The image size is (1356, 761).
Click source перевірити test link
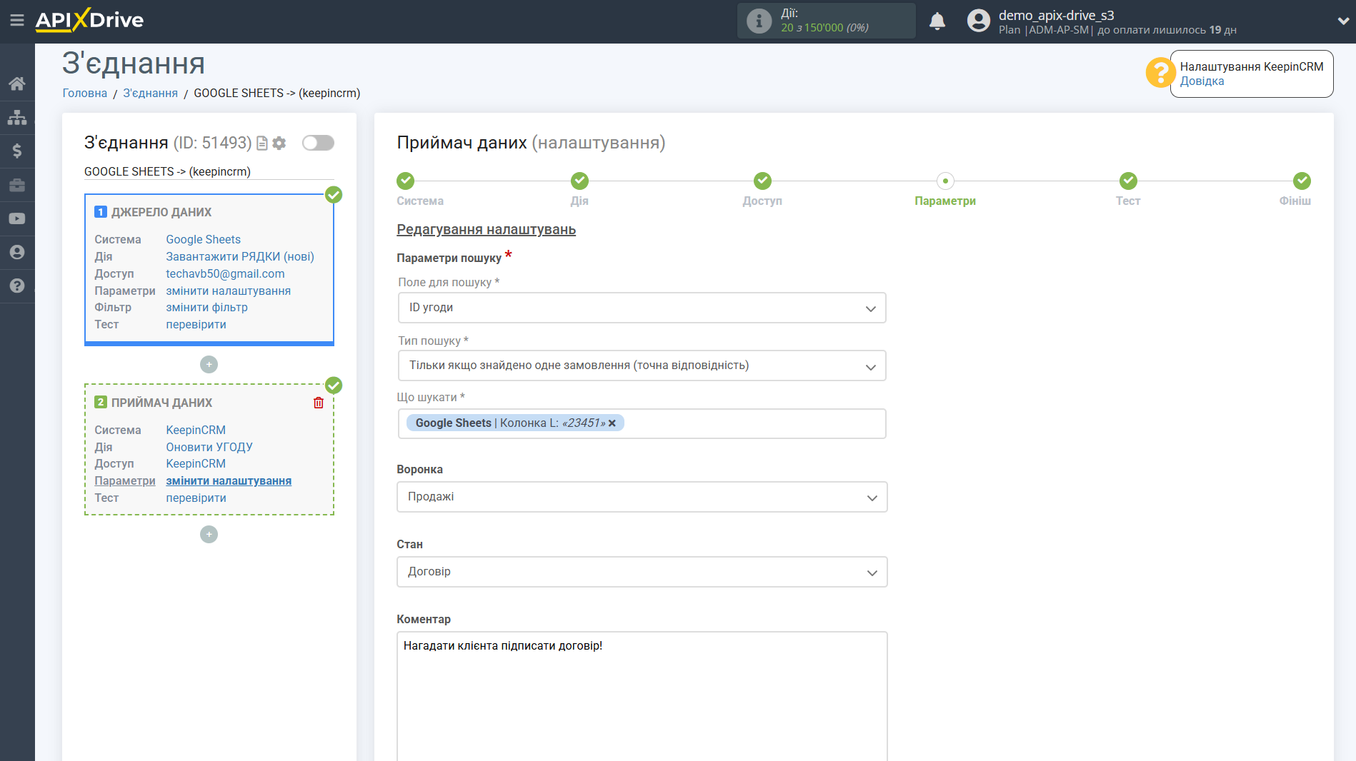pos(196,325)
